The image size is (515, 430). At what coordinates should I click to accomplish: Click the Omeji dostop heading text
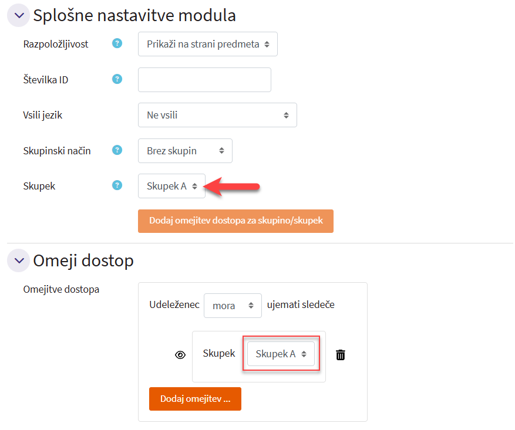(83, 260)
